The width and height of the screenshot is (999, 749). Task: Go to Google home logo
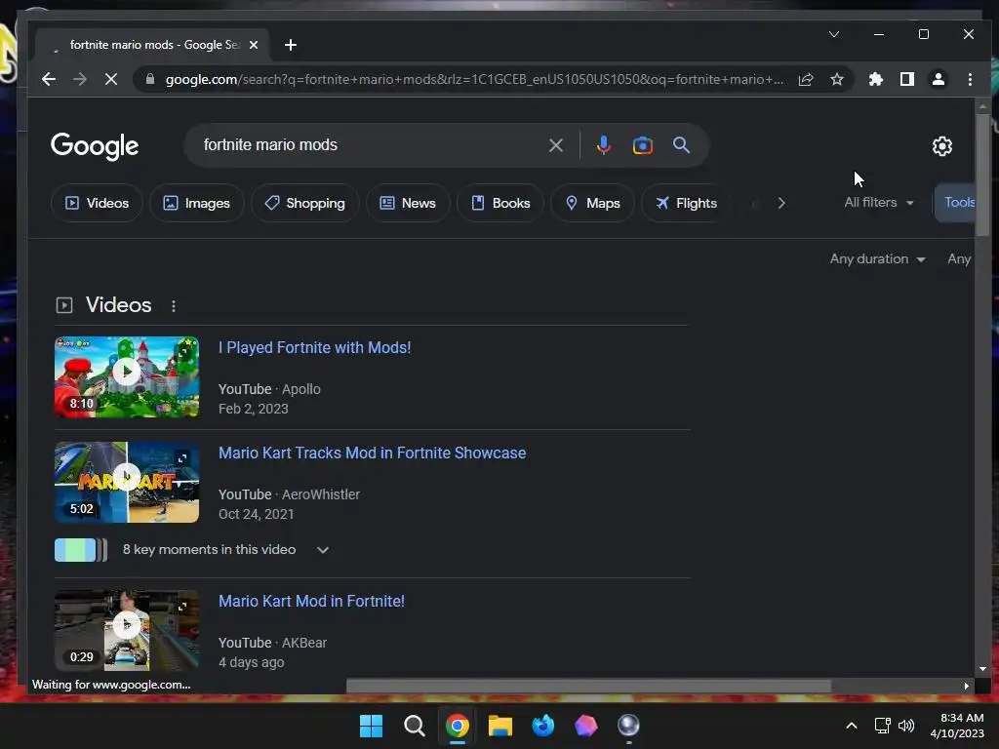pos(95,146)
